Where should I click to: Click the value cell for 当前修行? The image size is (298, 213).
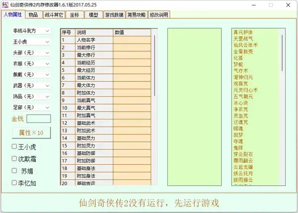click(132, 48)
